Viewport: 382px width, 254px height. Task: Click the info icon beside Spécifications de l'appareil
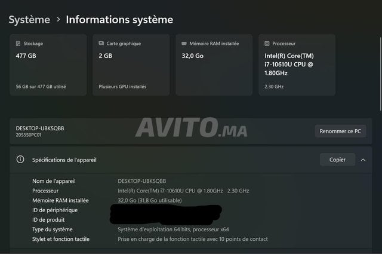pyautogui.click(x=20, y=160)
